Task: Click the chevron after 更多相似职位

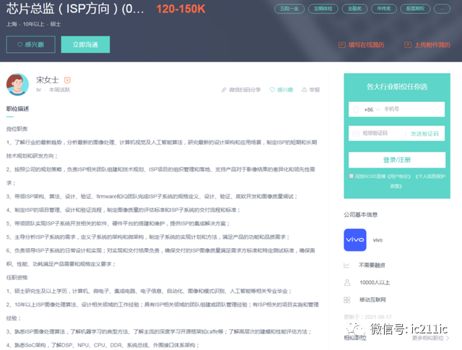Action: 448,338
